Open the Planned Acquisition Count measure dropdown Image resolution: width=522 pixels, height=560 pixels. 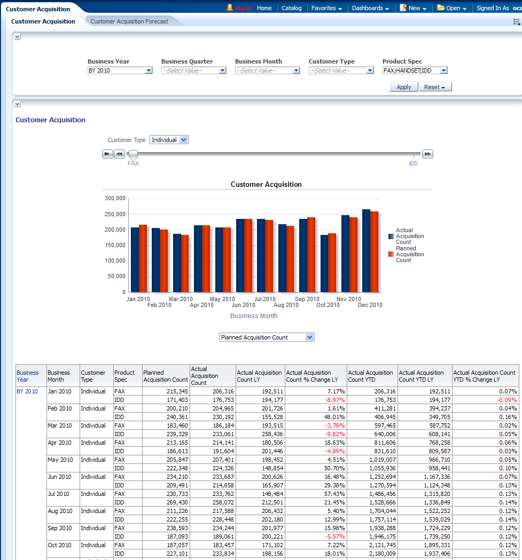pos(309,337)
